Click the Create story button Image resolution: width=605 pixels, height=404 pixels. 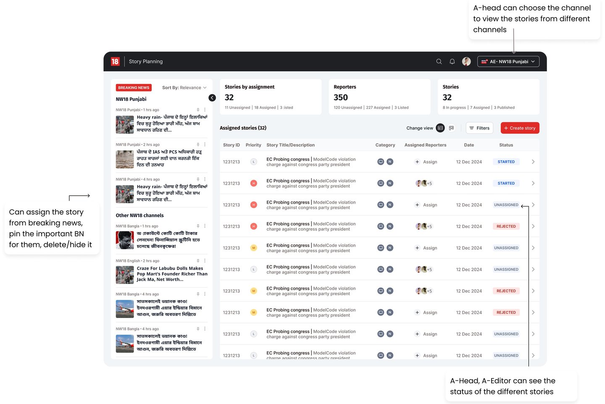(520, 128)
